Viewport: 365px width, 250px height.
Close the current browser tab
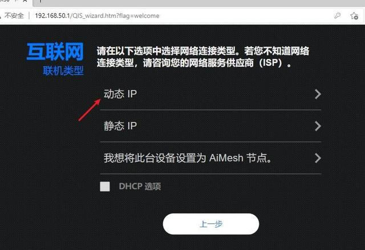25,1
